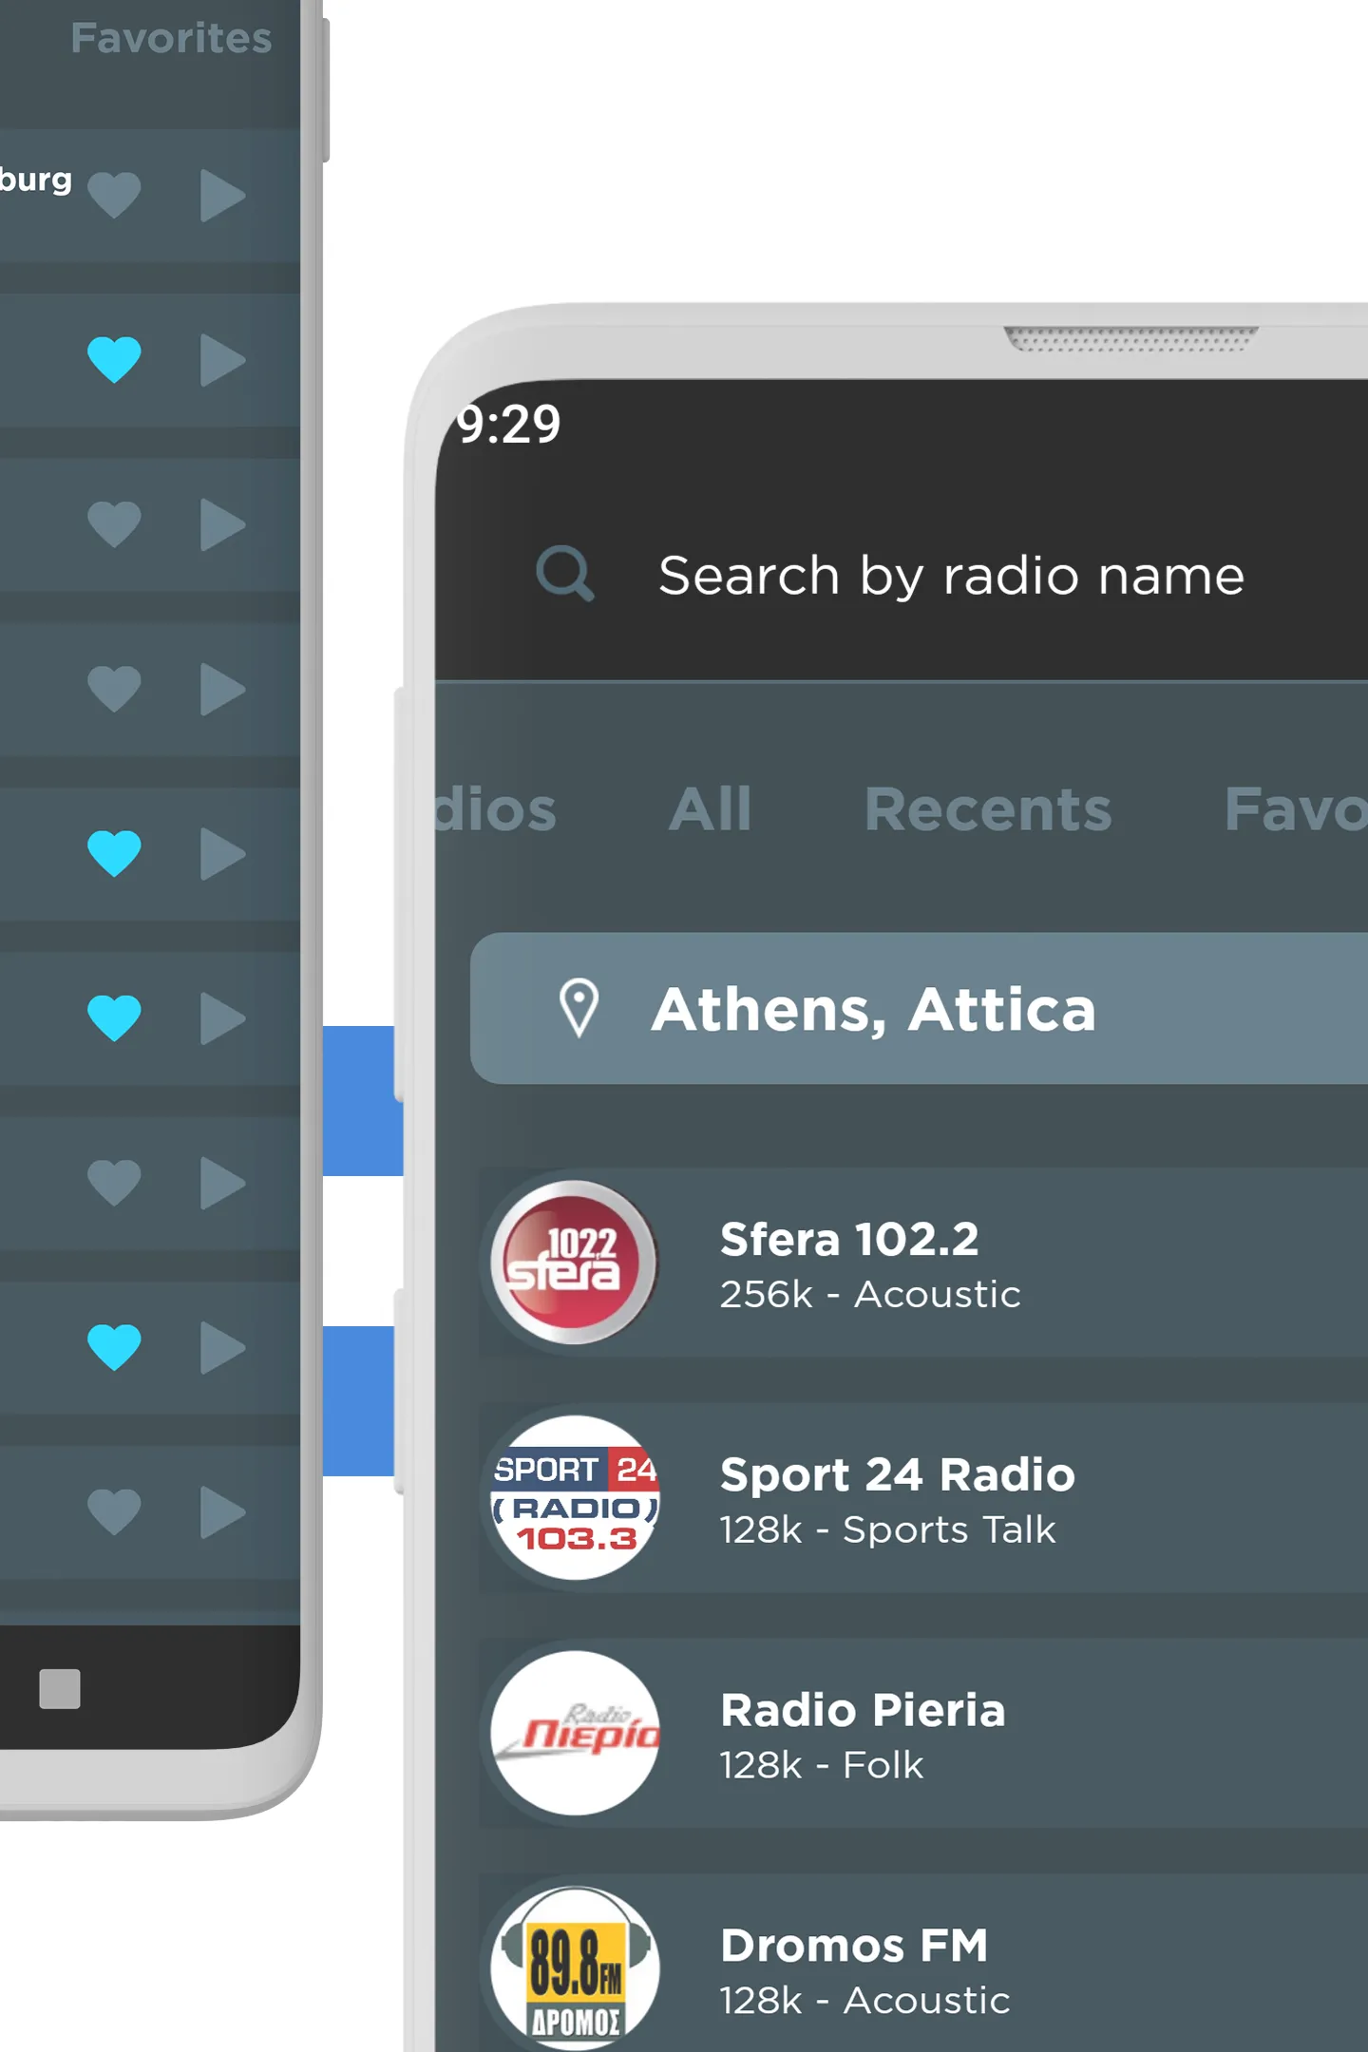Image resolution: width=1368 pixels, height=2052 pixels.
Task: Focus the 'Search by radio name' field
Action: [x=950, y=576]
